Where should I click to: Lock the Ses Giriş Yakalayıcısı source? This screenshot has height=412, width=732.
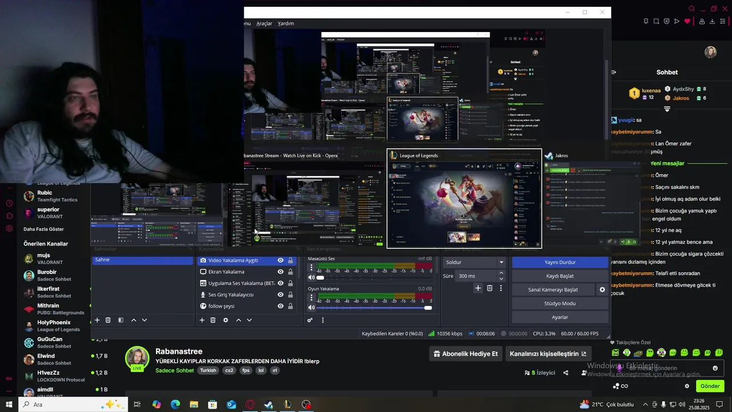click(x=291, y=295)
